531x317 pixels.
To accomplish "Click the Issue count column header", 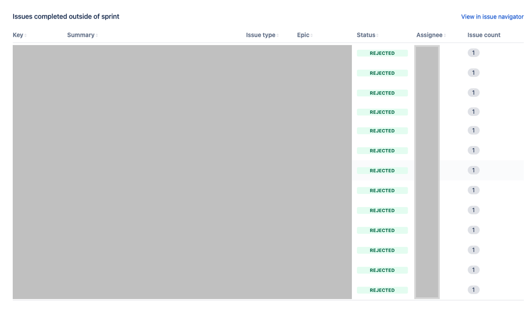I will pyautogui.click(x=484, y=35).
